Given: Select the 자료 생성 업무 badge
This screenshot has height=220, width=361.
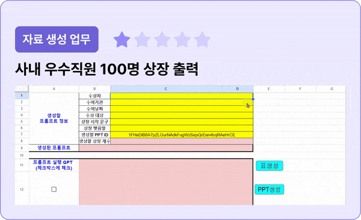Looking at the screenshot, I should click(x=57, y=39).
